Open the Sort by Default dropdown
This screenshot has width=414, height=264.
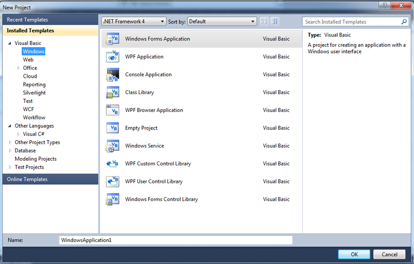(x=222, y=21)
